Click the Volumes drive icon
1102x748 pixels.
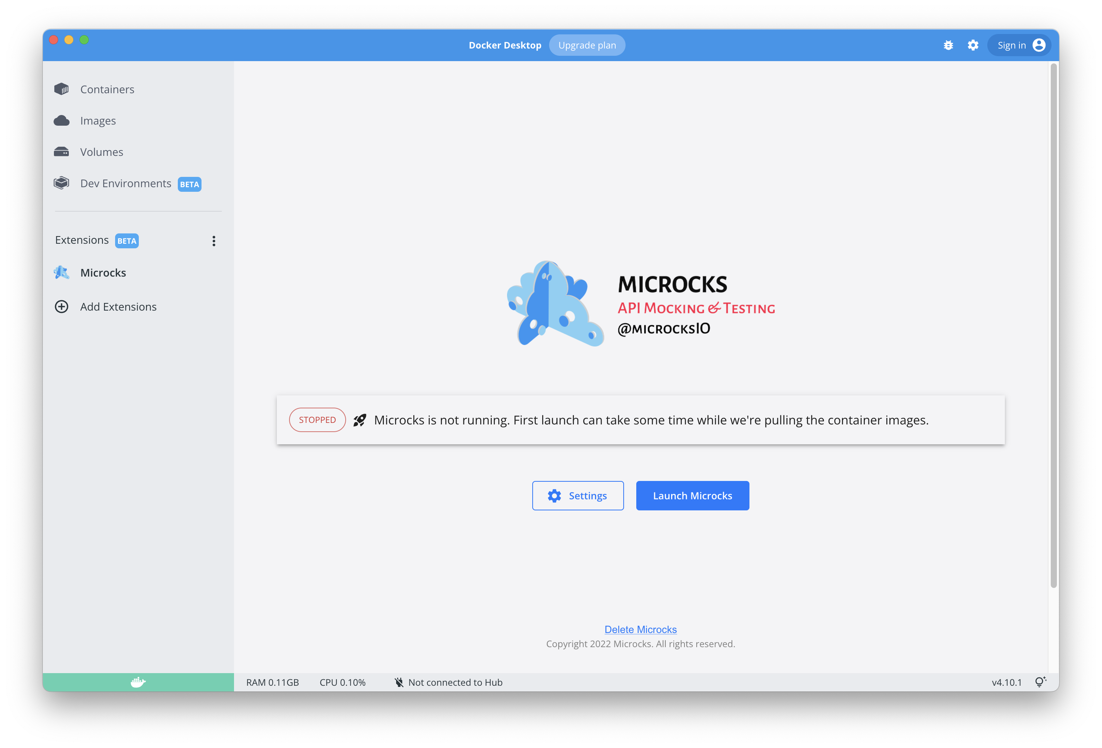pos(62,152)
